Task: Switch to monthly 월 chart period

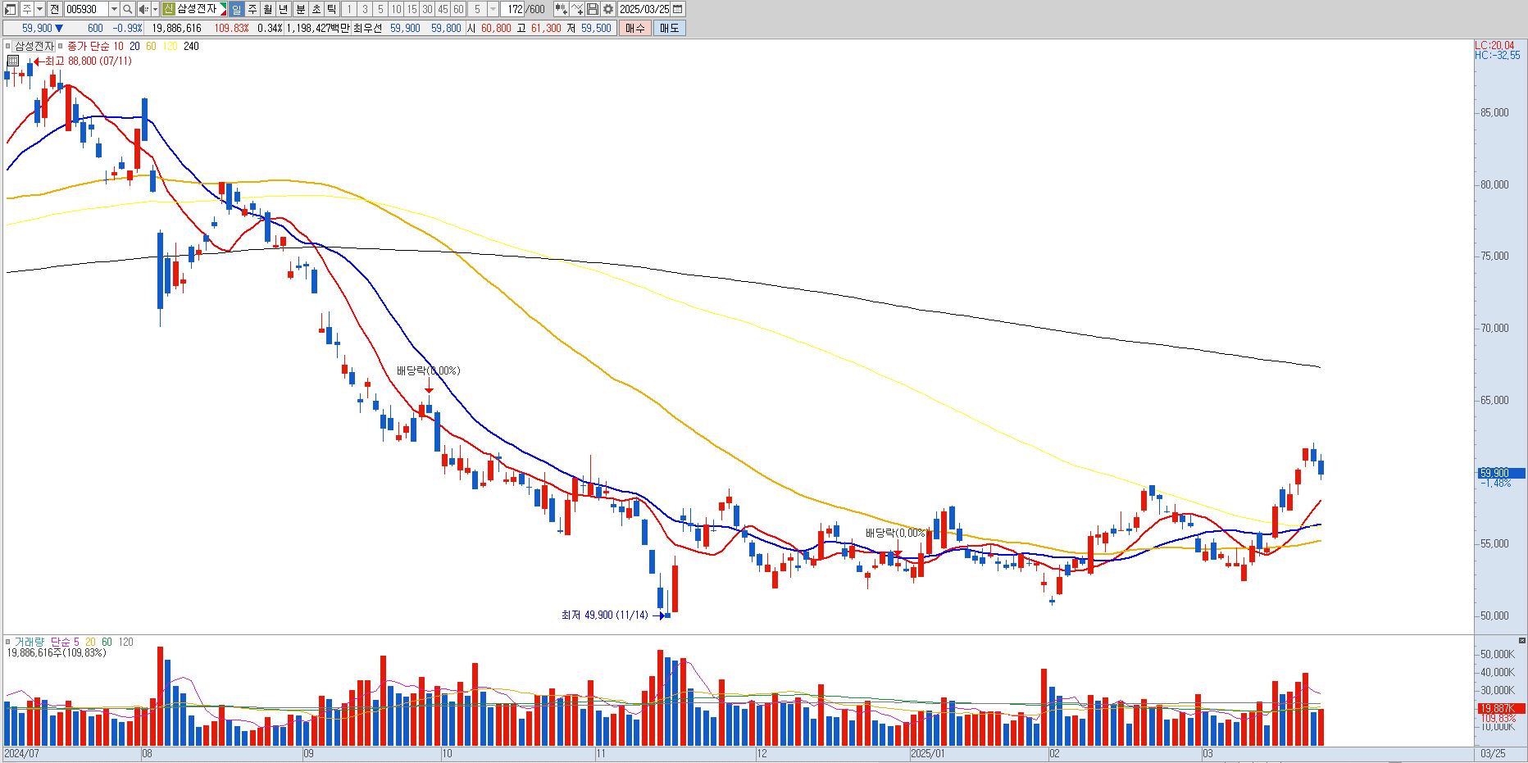Action: tap(267, 9)
